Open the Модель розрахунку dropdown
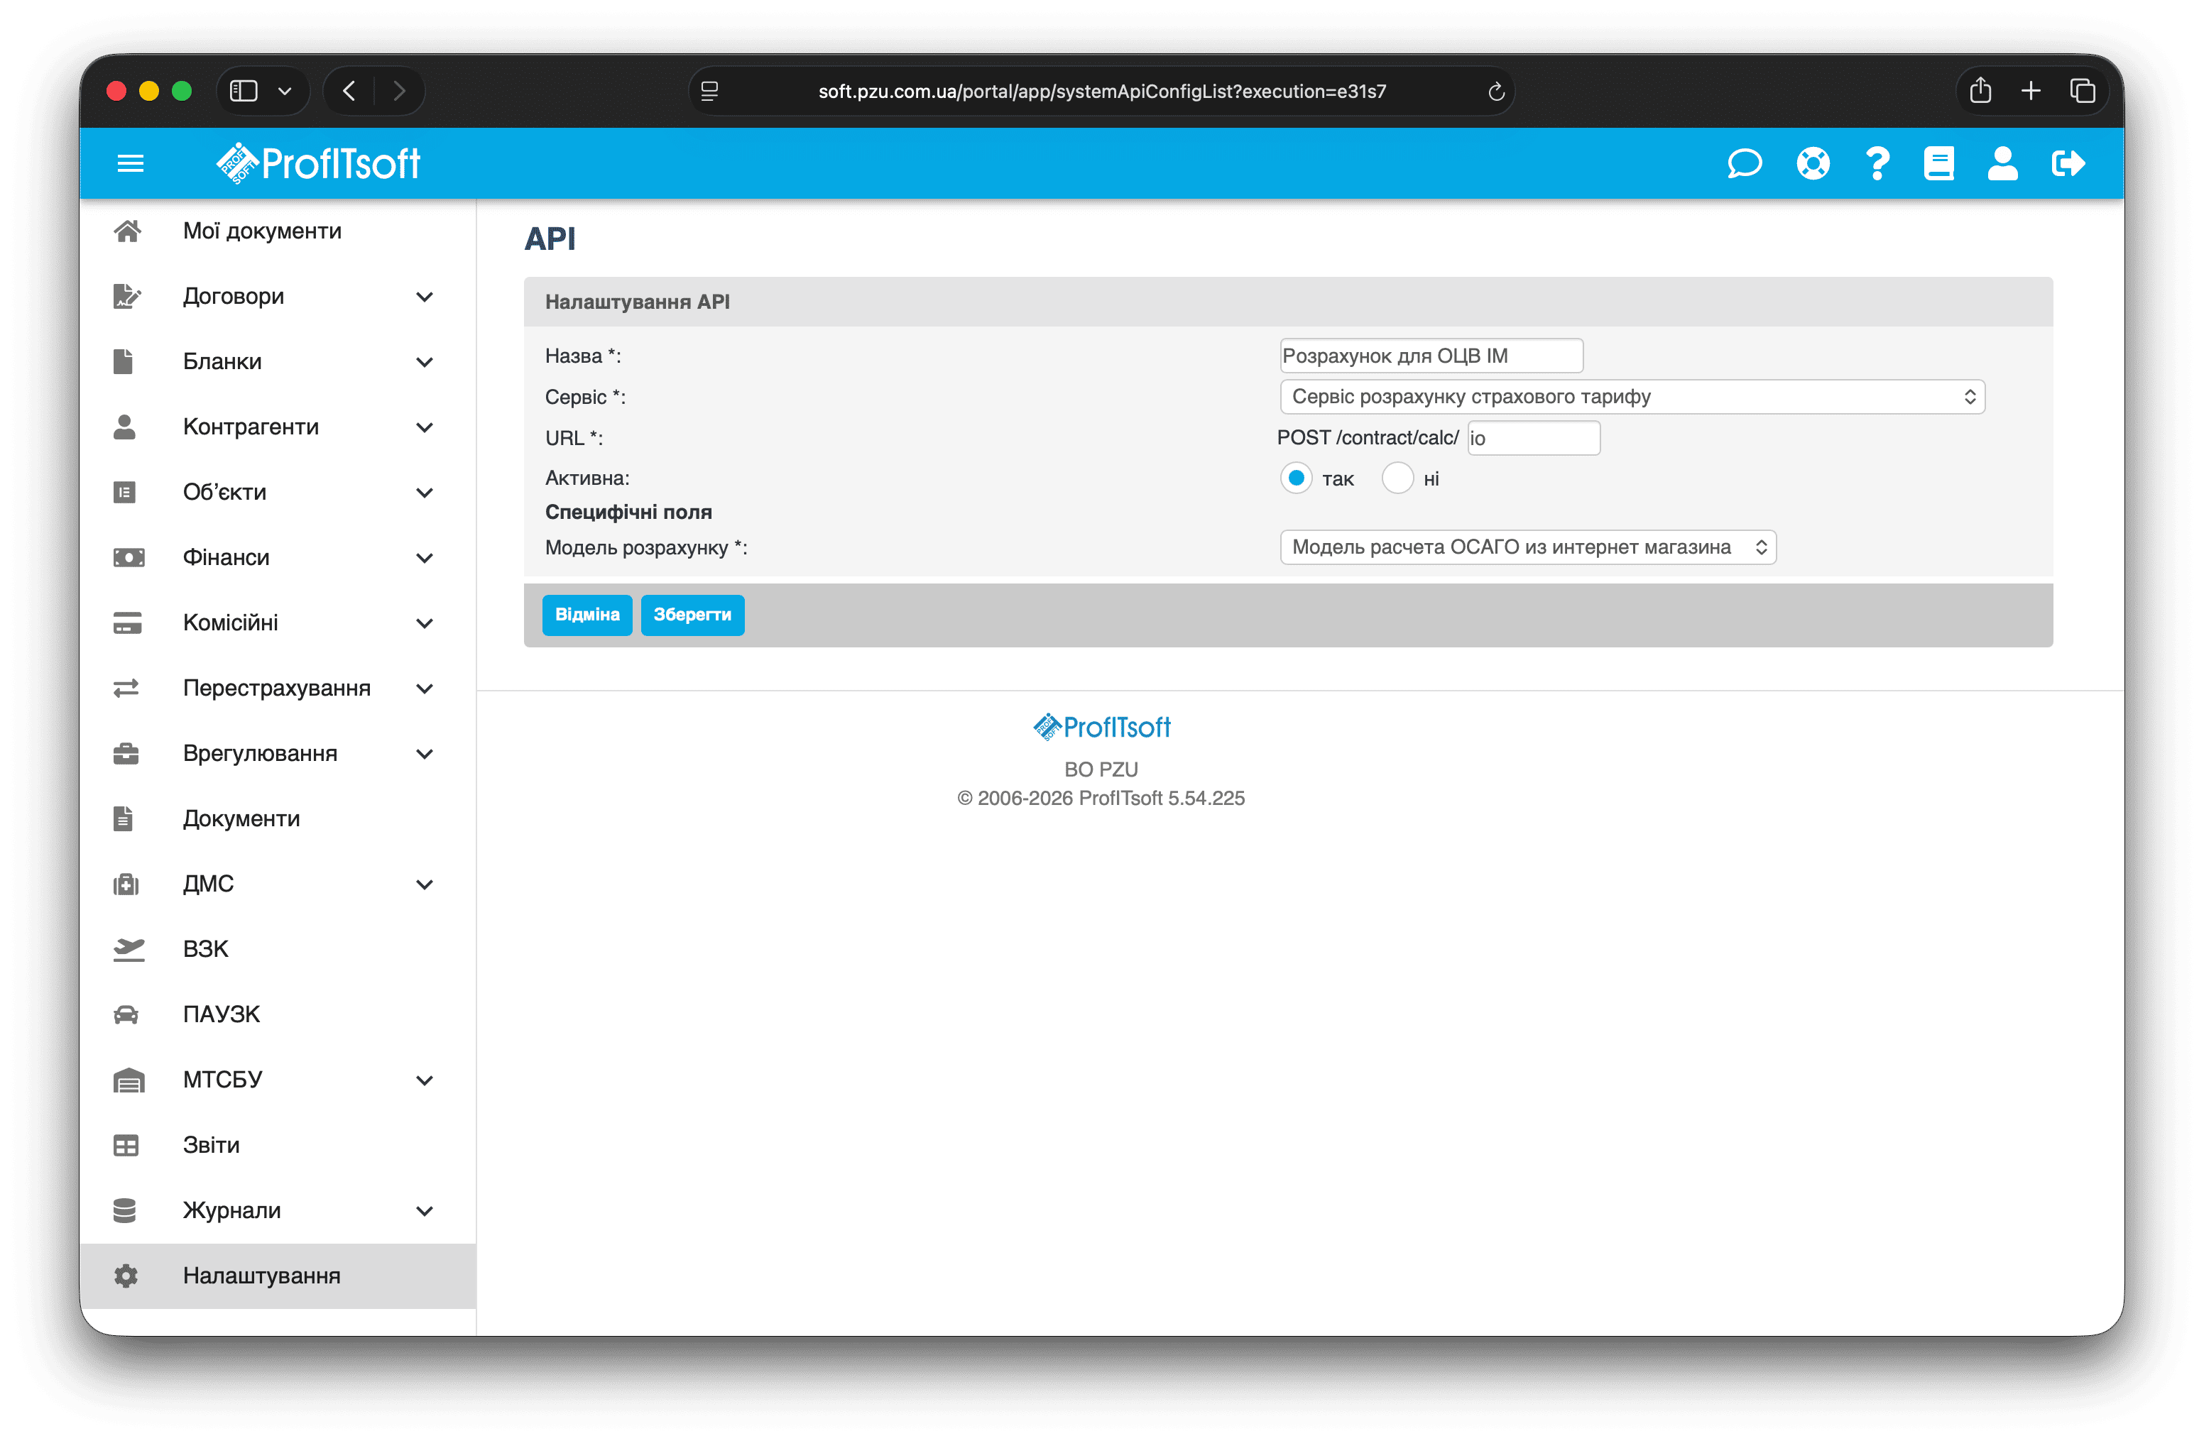Image resolution: width=2204 pixels, height=1441 pixels. point(1527,547)
